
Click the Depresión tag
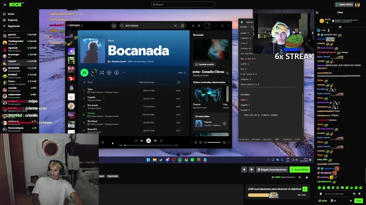113,176
